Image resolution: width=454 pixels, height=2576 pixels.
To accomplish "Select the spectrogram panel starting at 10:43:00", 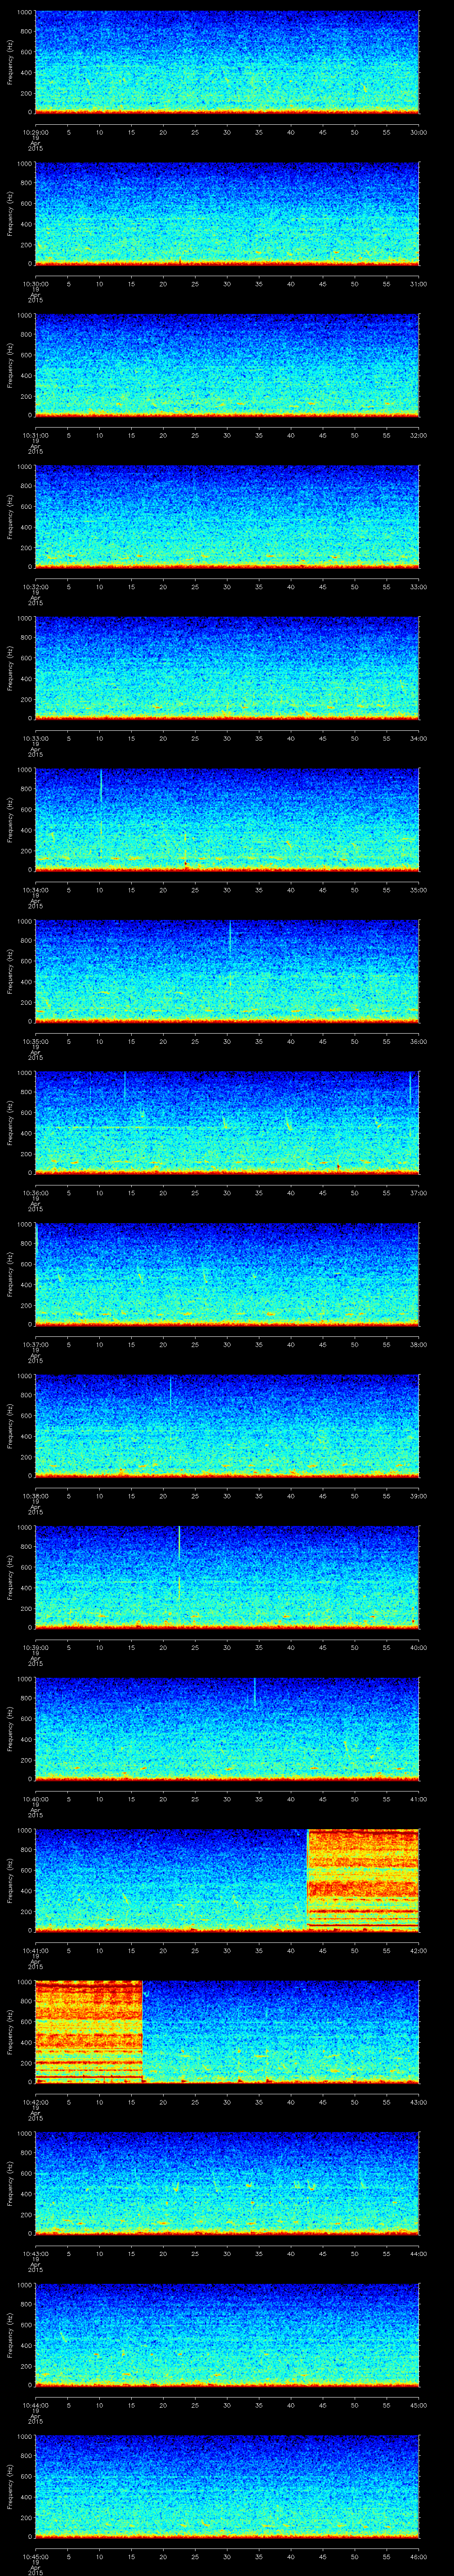I will [227, 2183].
